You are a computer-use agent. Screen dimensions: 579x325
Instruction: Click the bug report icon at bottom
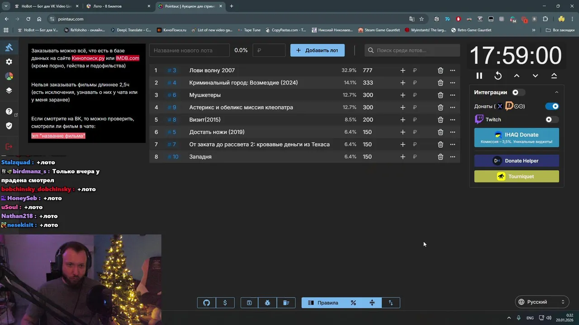(x=267, y=303)
